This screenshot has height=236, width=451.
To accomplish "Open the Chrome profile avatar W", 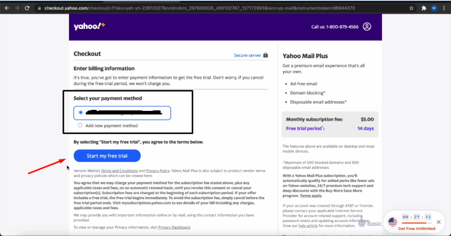I will coord(434,8).
